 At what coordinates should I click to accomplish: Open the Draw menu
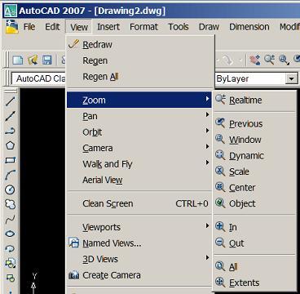(209, 27)
